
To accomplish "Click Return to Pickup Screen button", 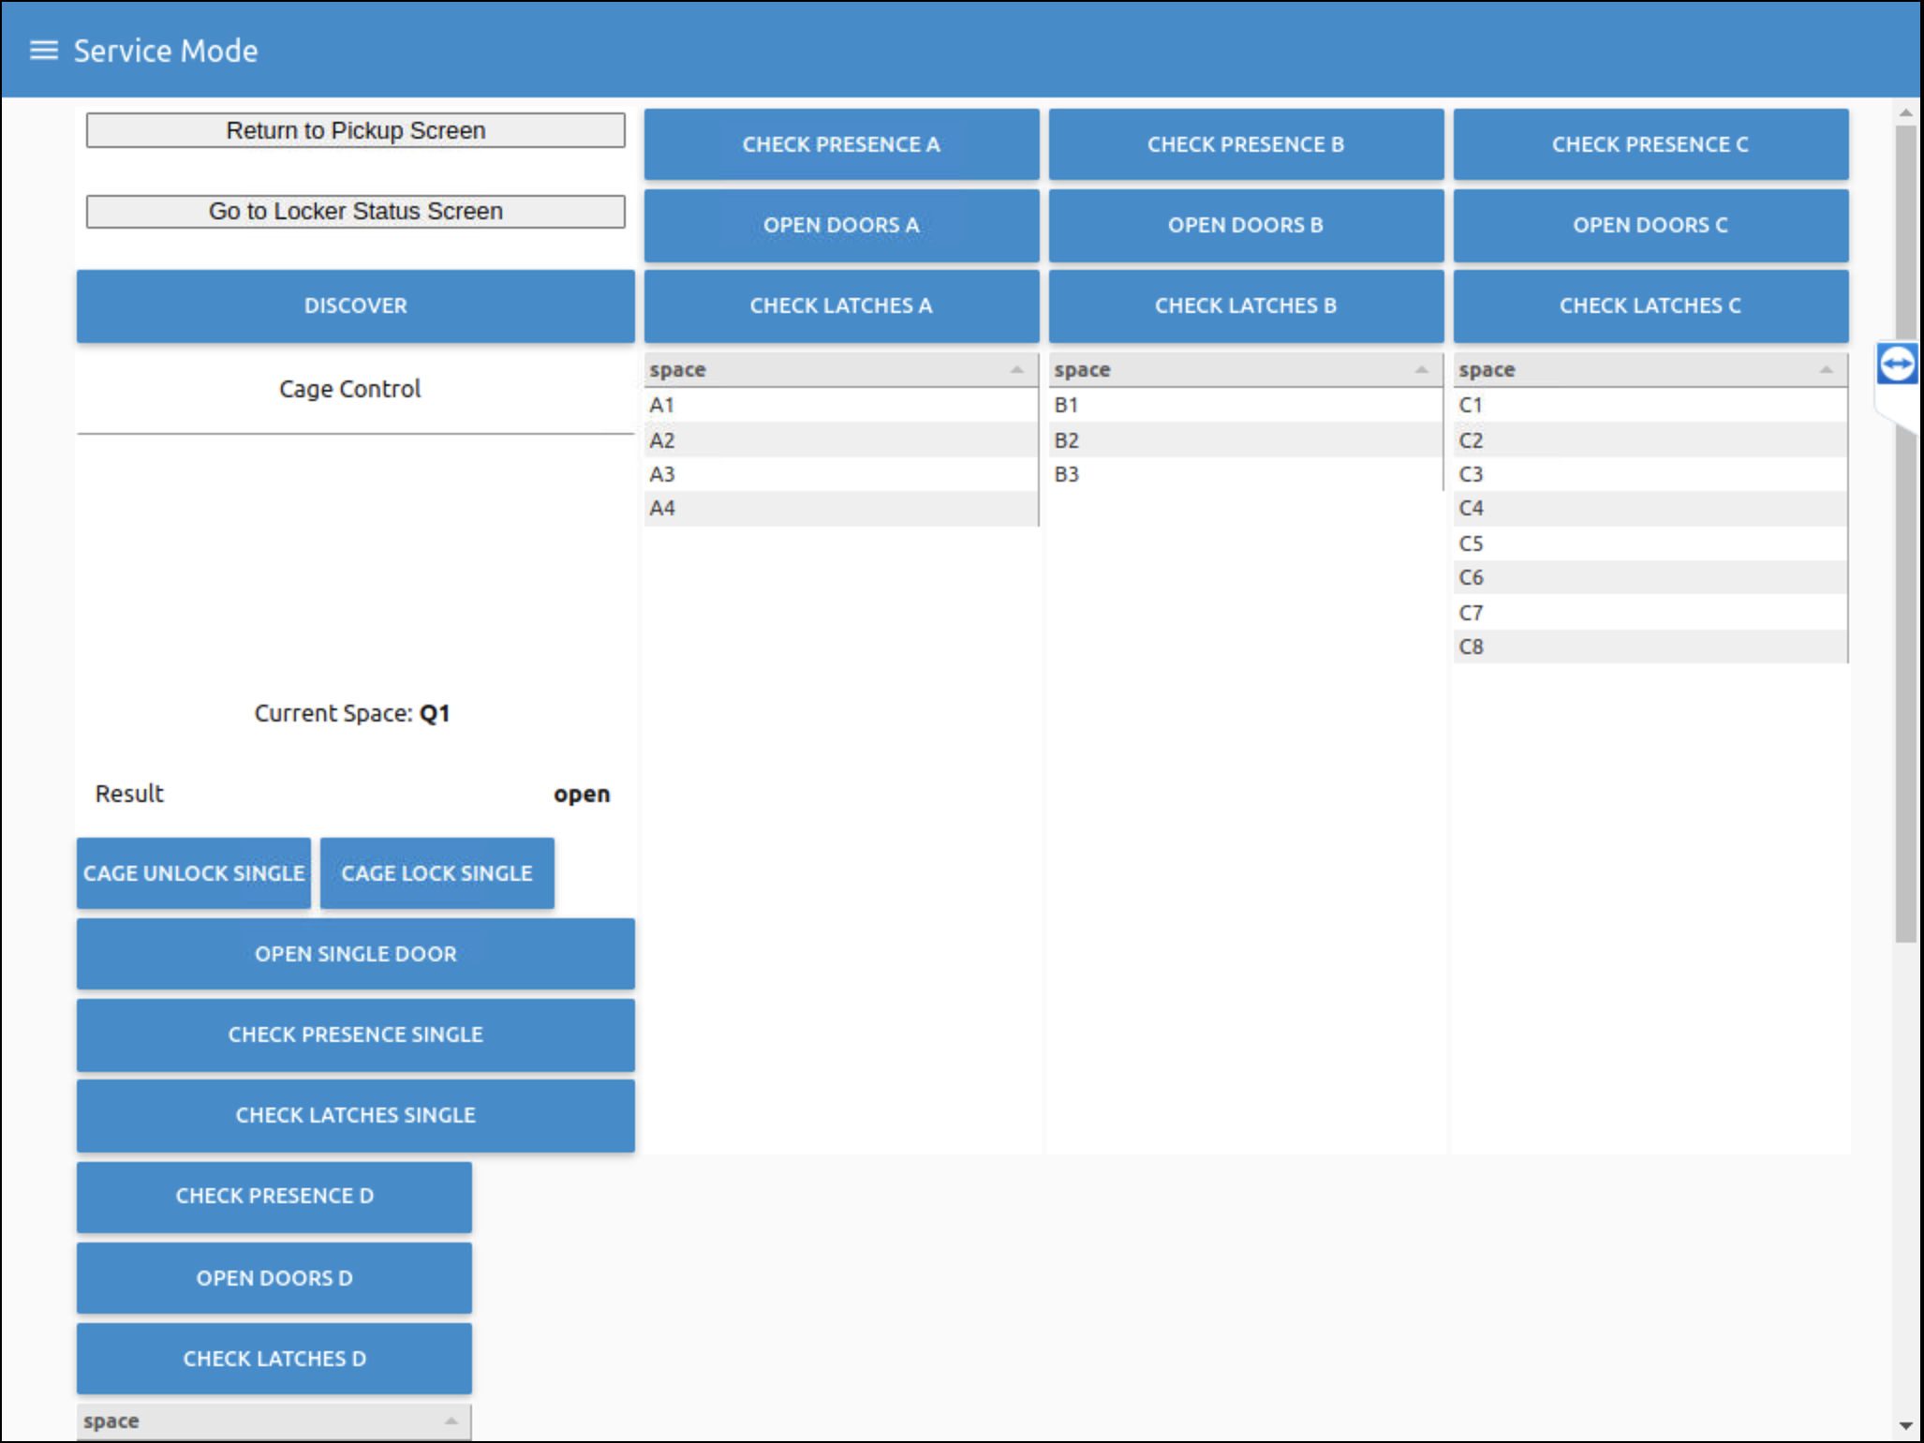I will (x=355, y=130).
